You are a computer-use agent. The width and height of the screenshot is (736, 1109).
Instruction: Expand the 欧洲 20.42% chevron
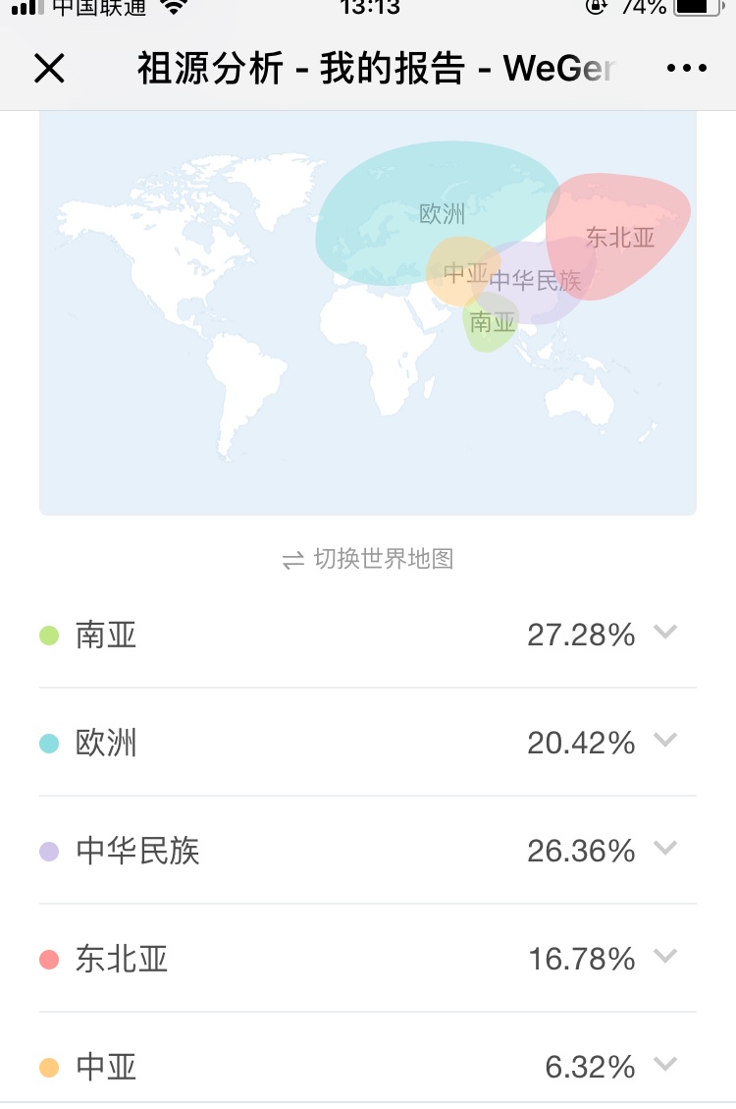(x=665, y=740)
